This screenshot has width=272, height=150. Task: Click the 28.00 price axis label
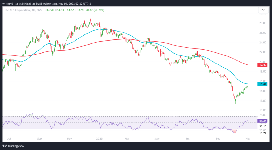pos(263,23)
